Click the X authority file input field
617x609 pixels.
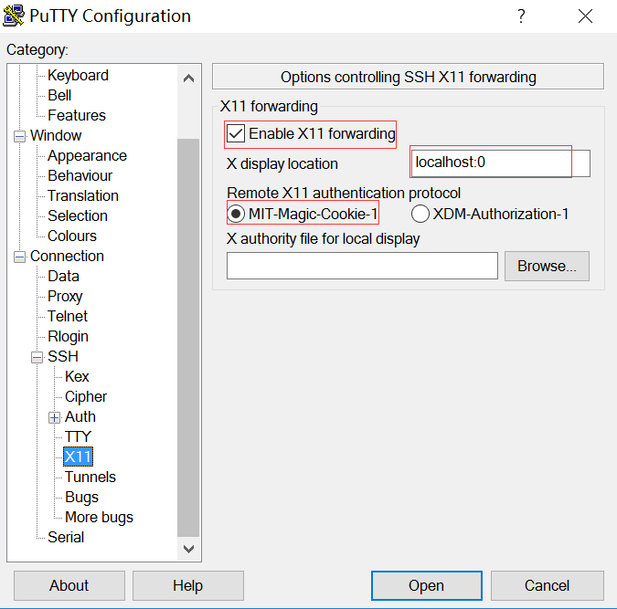pyautogui.click(x=362, y=266)
